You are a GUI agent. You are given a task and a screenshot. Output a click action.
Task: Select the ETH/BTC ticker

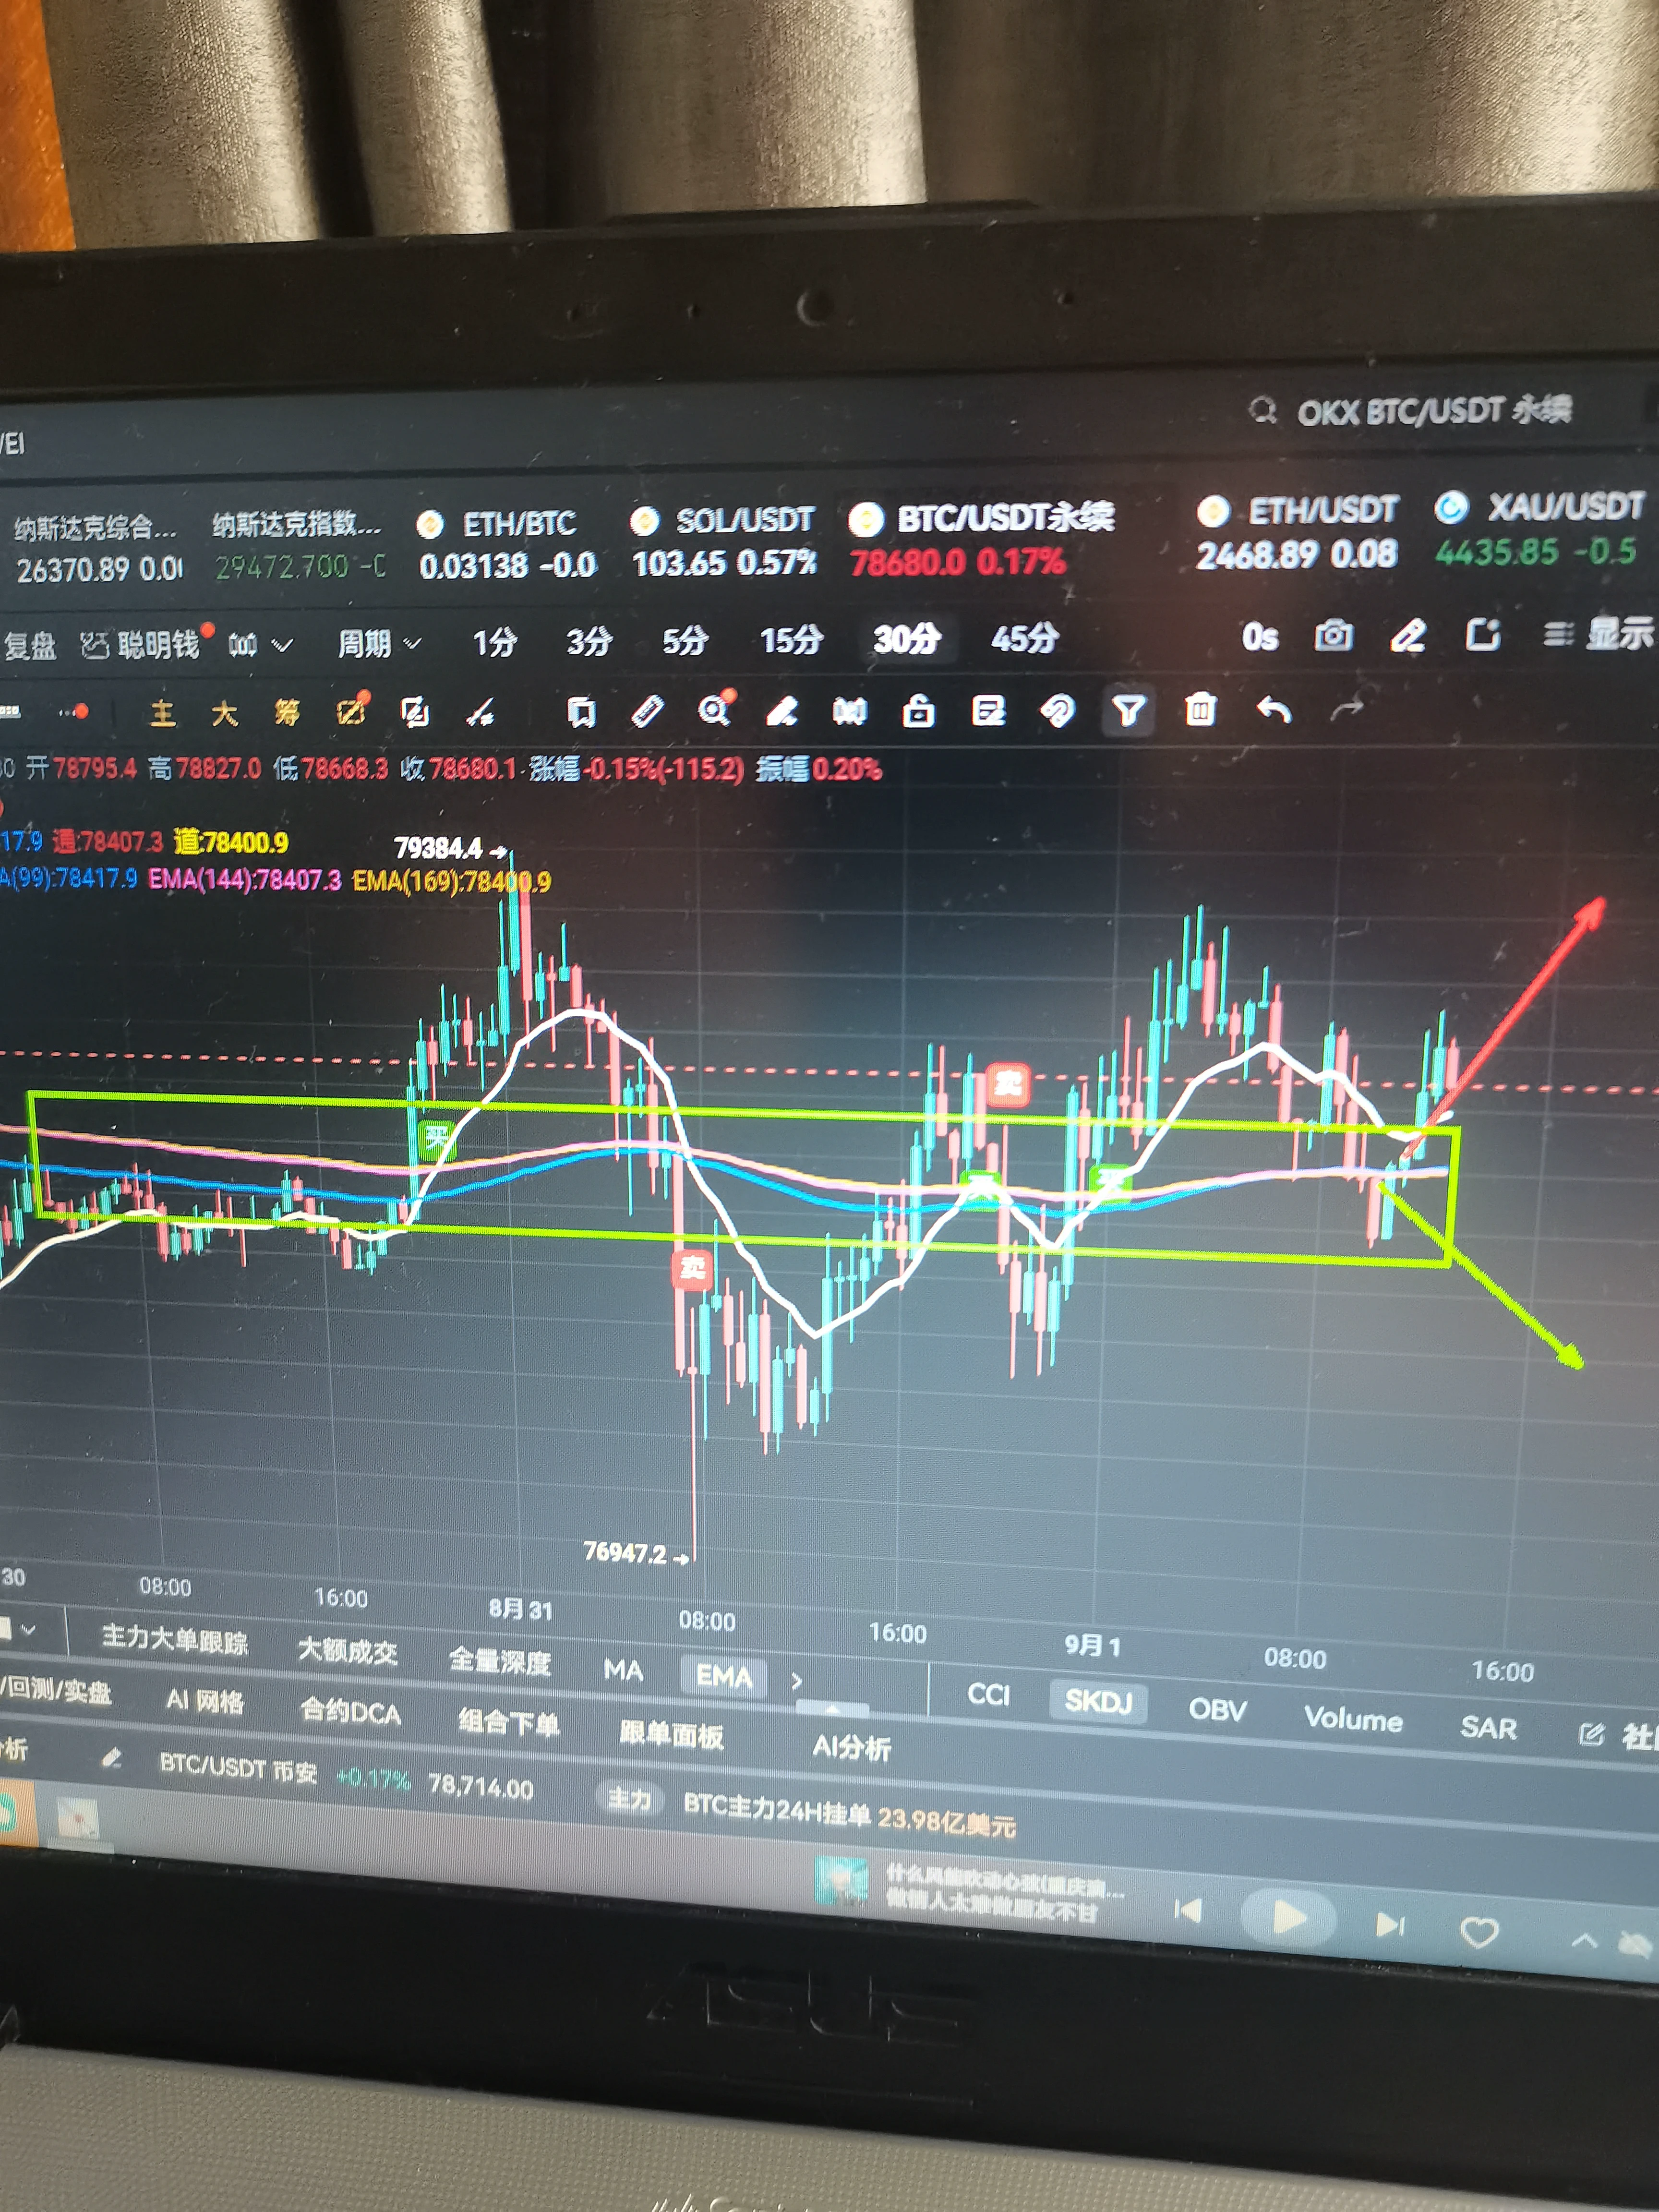coord(507,544)
